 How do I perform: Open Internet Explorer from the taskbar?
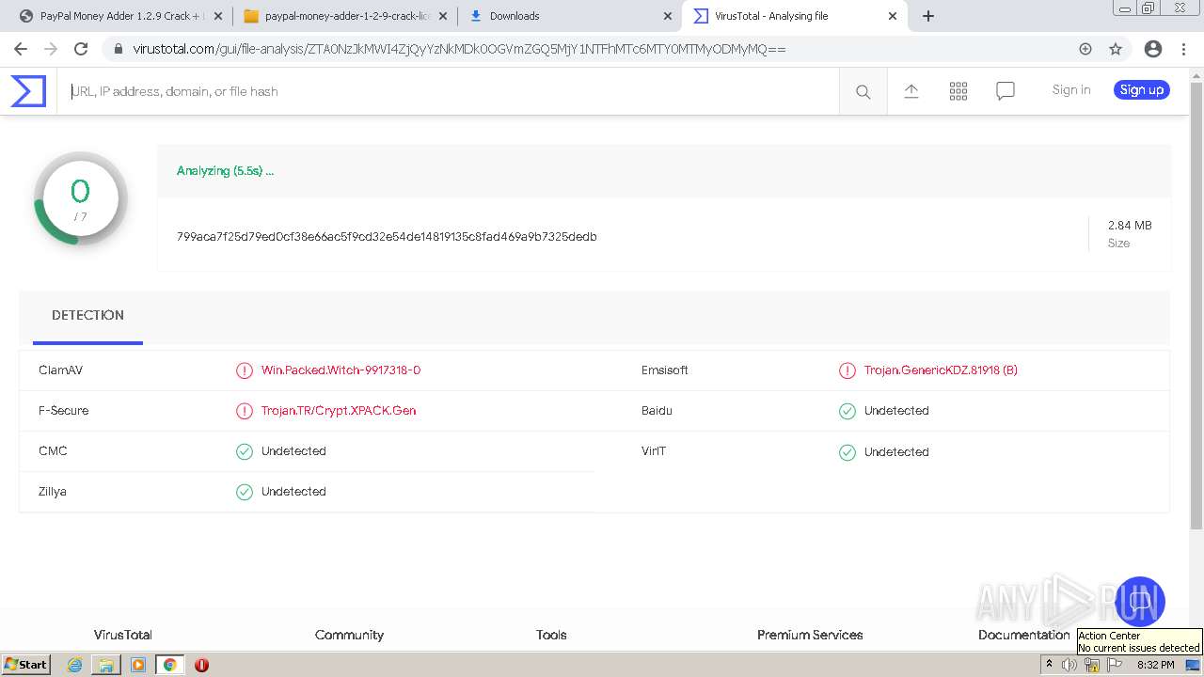pos(75,665)
